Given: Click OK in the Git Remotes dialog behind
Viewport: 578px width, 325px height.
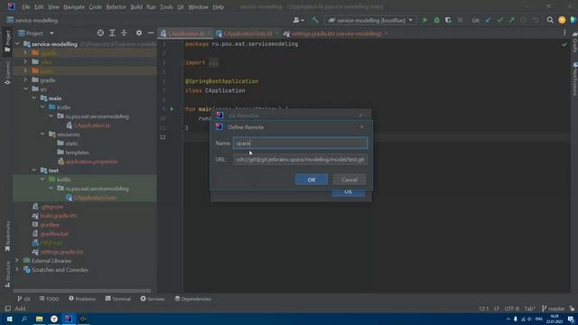Looking at the screenshot, I should pyautogui.click(x=348, y=192).
